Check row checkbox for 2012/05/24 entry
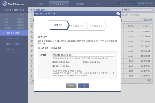 32,61
